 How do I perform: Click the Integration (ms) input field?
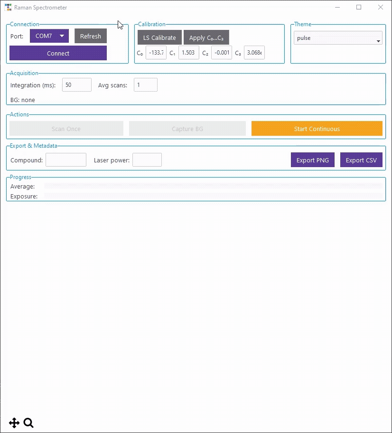tap(76, 85)
